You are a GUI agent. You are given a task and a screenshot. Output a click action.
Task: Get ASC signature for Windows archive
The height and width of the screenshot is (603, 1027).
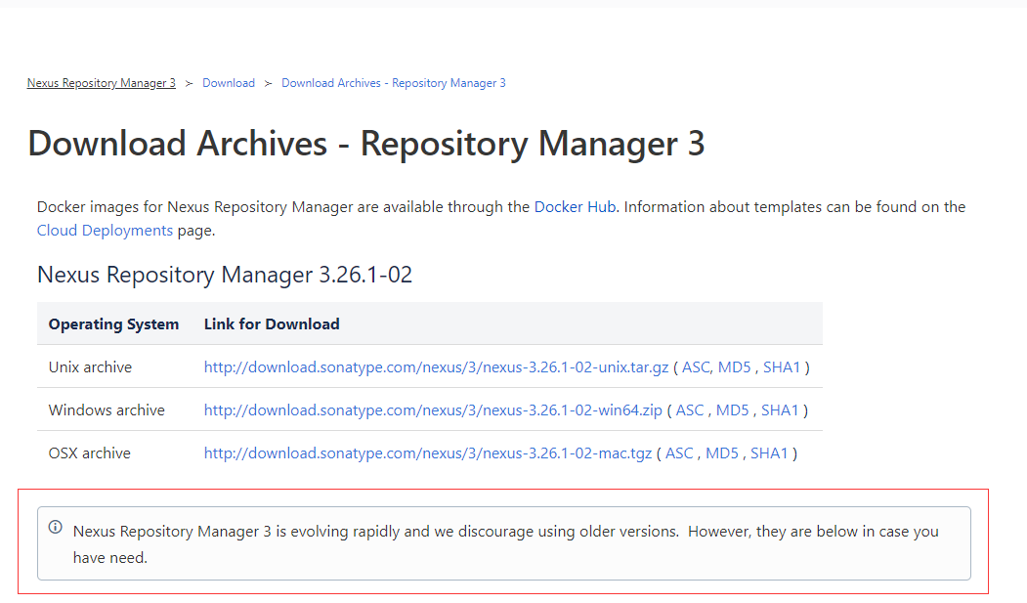[x=690, y=410]
